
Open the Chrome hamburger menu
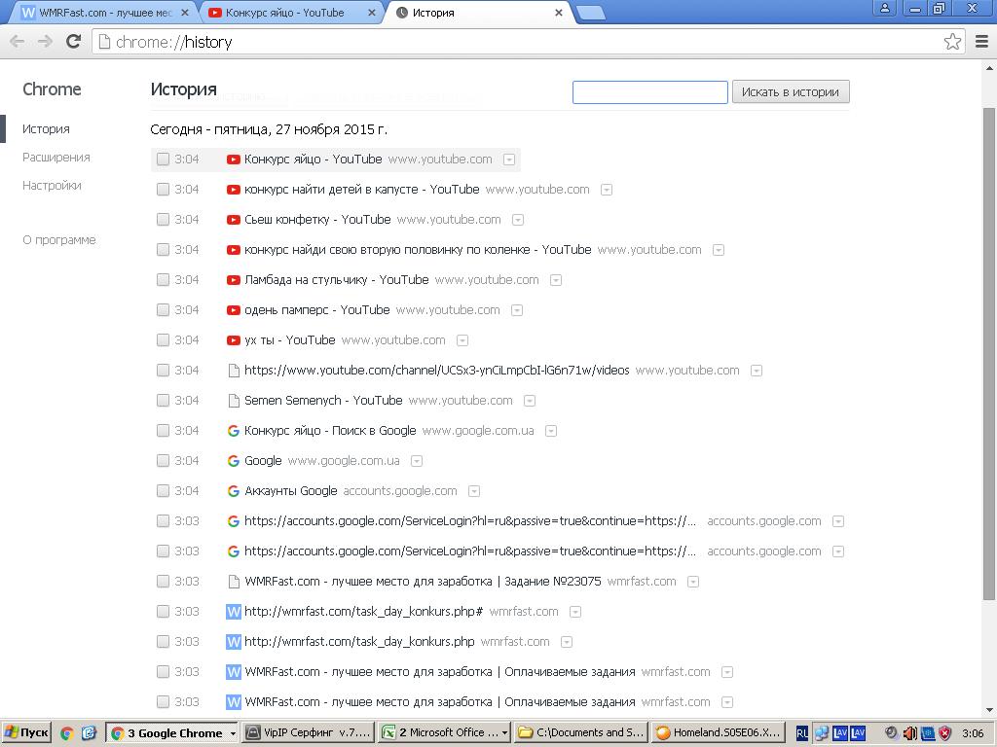click(x=981, y=41)
